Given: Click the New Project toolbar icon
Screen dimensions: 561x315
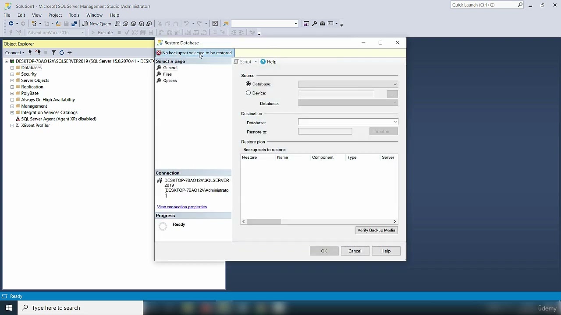Looking at the screenshot, I should tap(34, 24).
